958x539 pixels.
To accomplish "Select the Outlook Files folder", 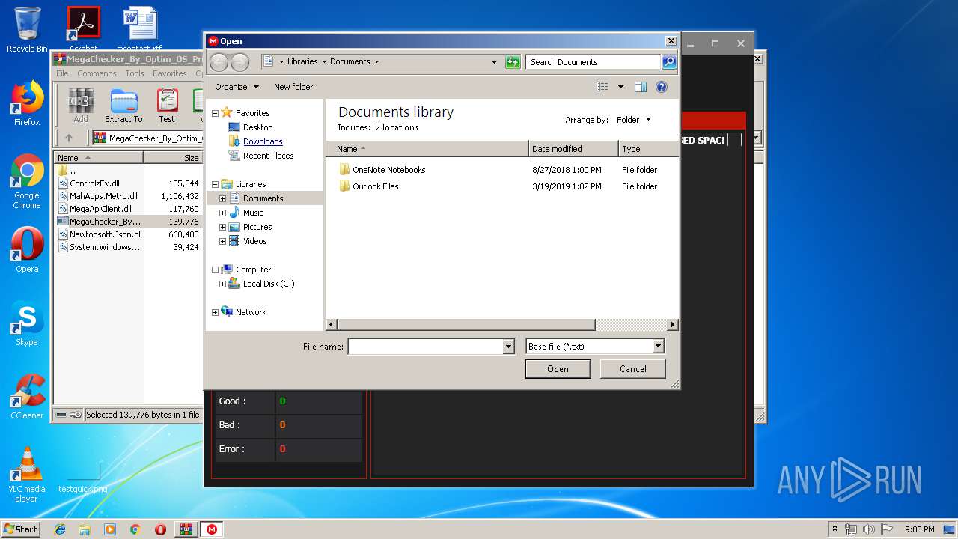I will pos(375,186).
